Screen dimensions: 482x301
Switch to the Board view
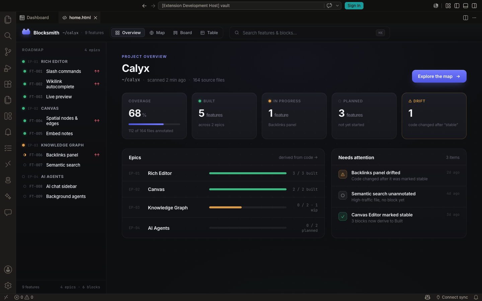tap(182, 33)
